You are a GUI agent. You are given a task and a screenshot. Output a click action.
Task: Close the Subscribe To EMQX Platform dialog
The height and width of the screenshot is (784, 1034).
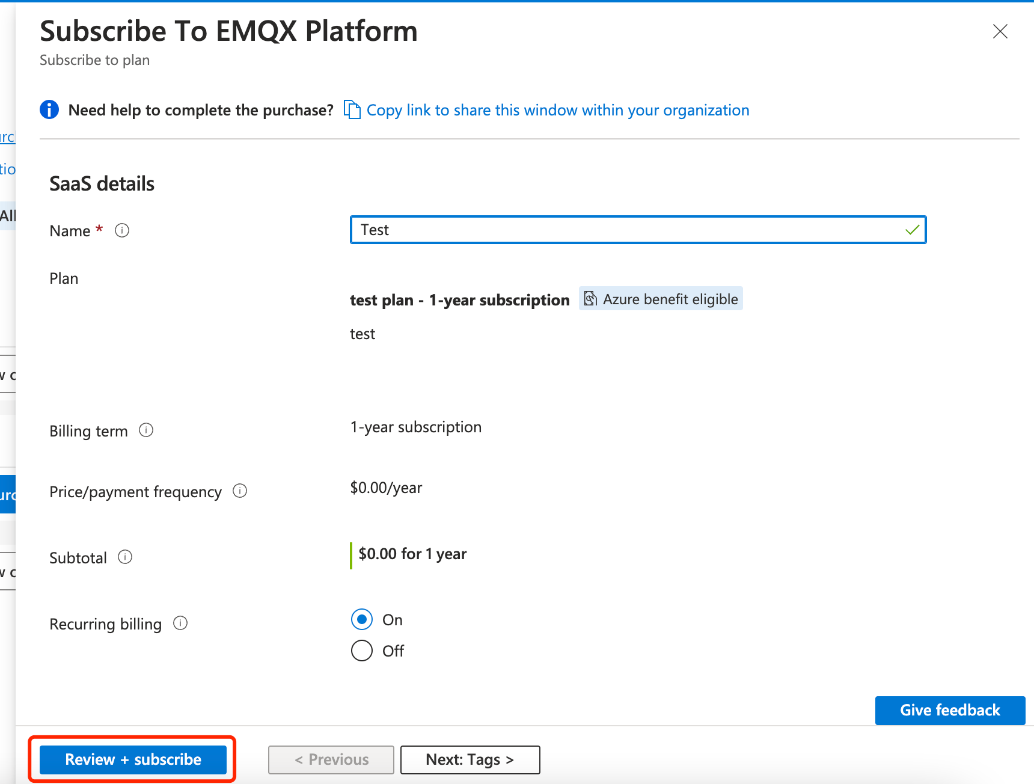[x=1000, y=31]
